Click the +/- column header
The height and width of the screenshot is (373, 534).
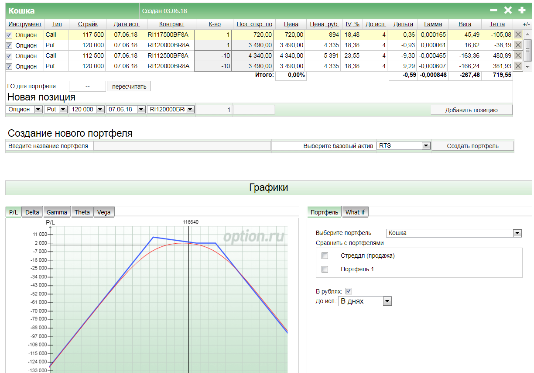click(526, 24)
